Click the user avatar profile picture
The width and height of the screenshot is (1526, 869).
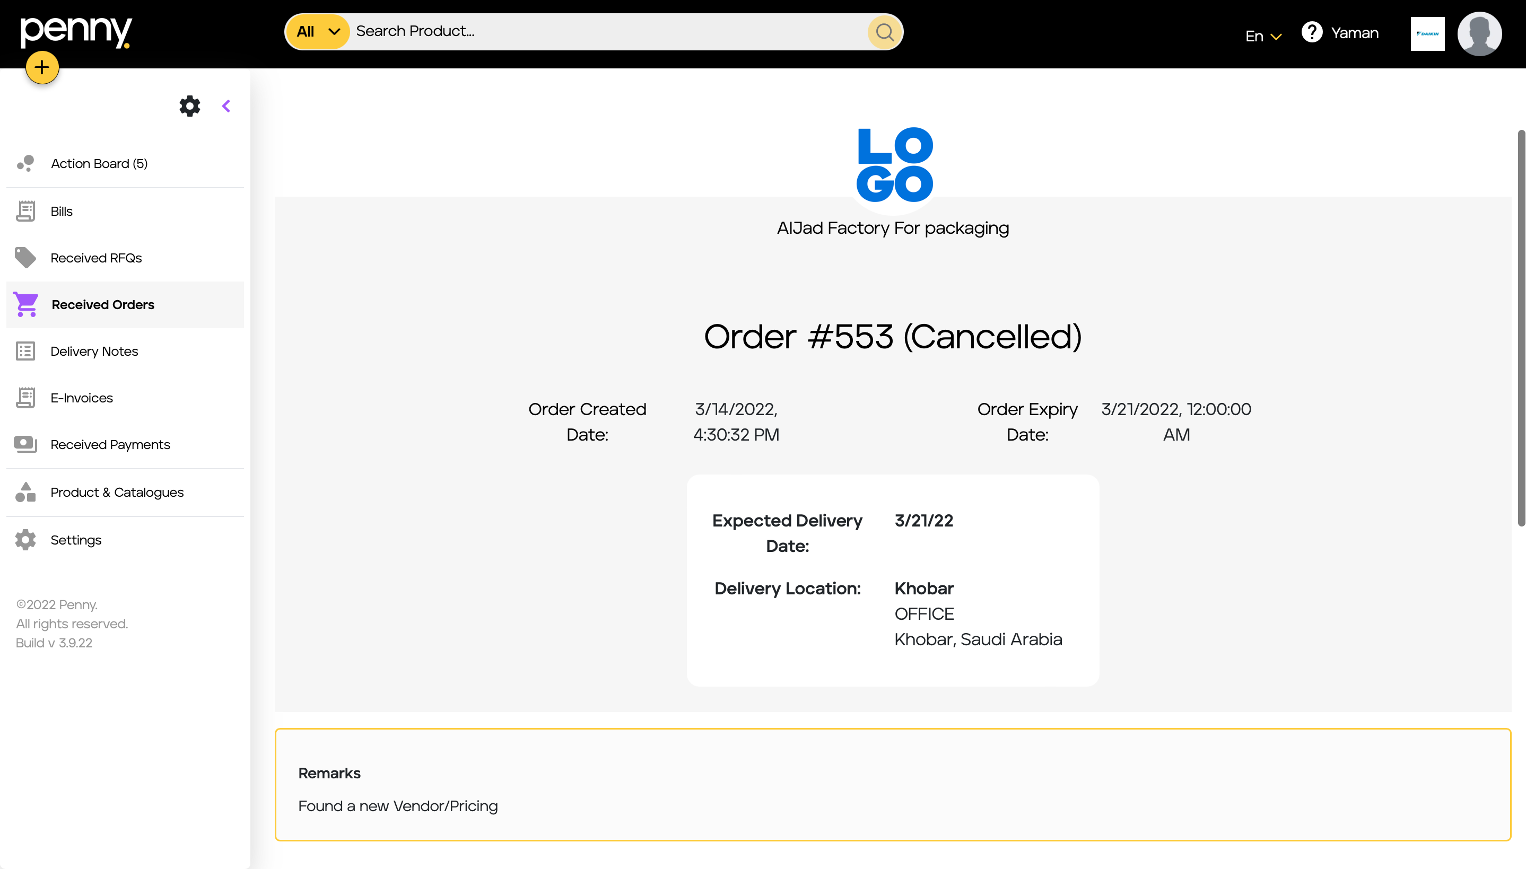click(x=1479, y=33)
